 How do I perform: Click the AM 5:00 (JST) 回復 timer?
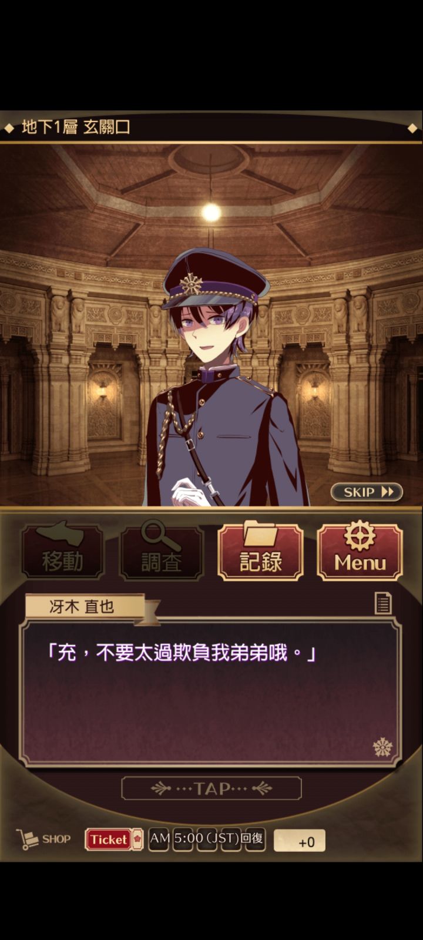point(206,839)
